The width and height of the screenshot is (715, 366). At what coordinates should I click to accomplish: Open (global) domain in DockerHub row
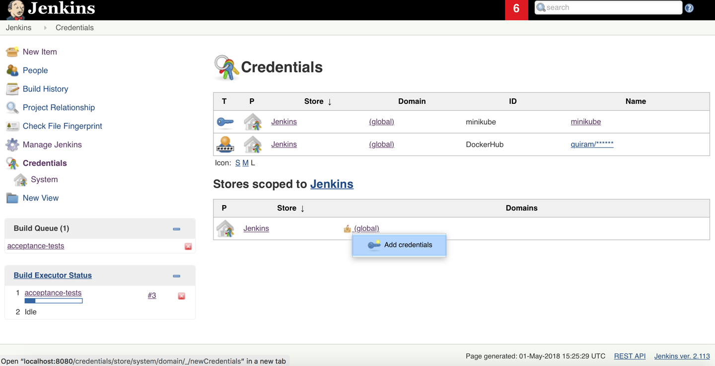coord(381,145)
